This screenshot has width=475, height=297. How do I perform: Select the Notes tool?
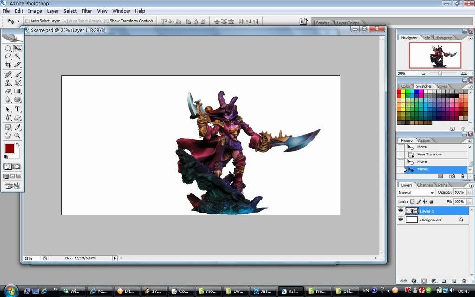[8, 127]
